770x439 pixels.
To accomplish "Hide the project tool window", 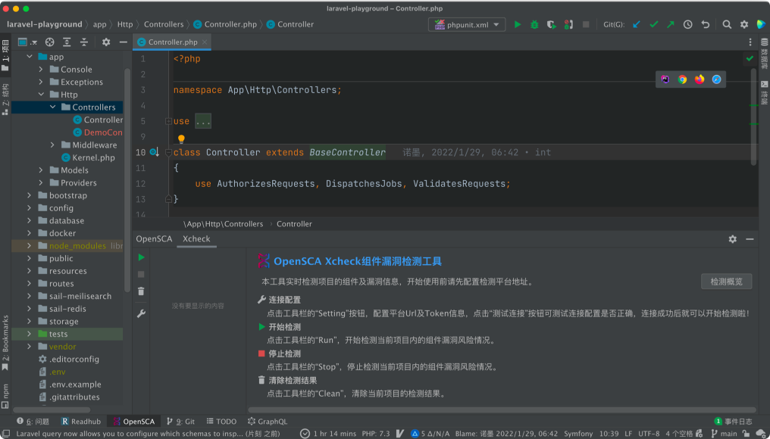I will (x=124, y=42).
